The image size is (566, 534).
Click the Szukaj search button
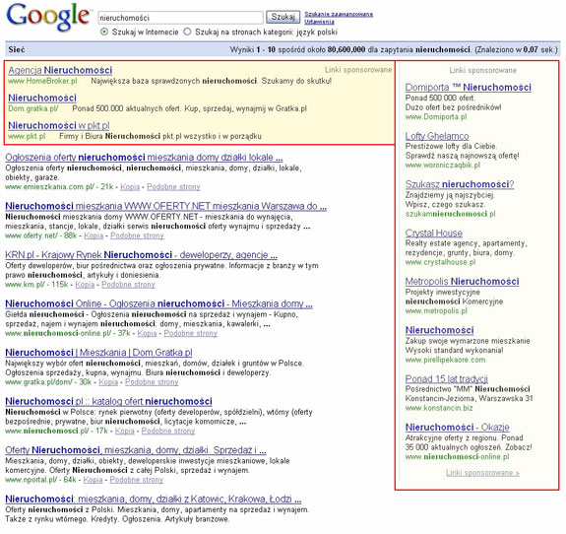(x=283, y=17)
